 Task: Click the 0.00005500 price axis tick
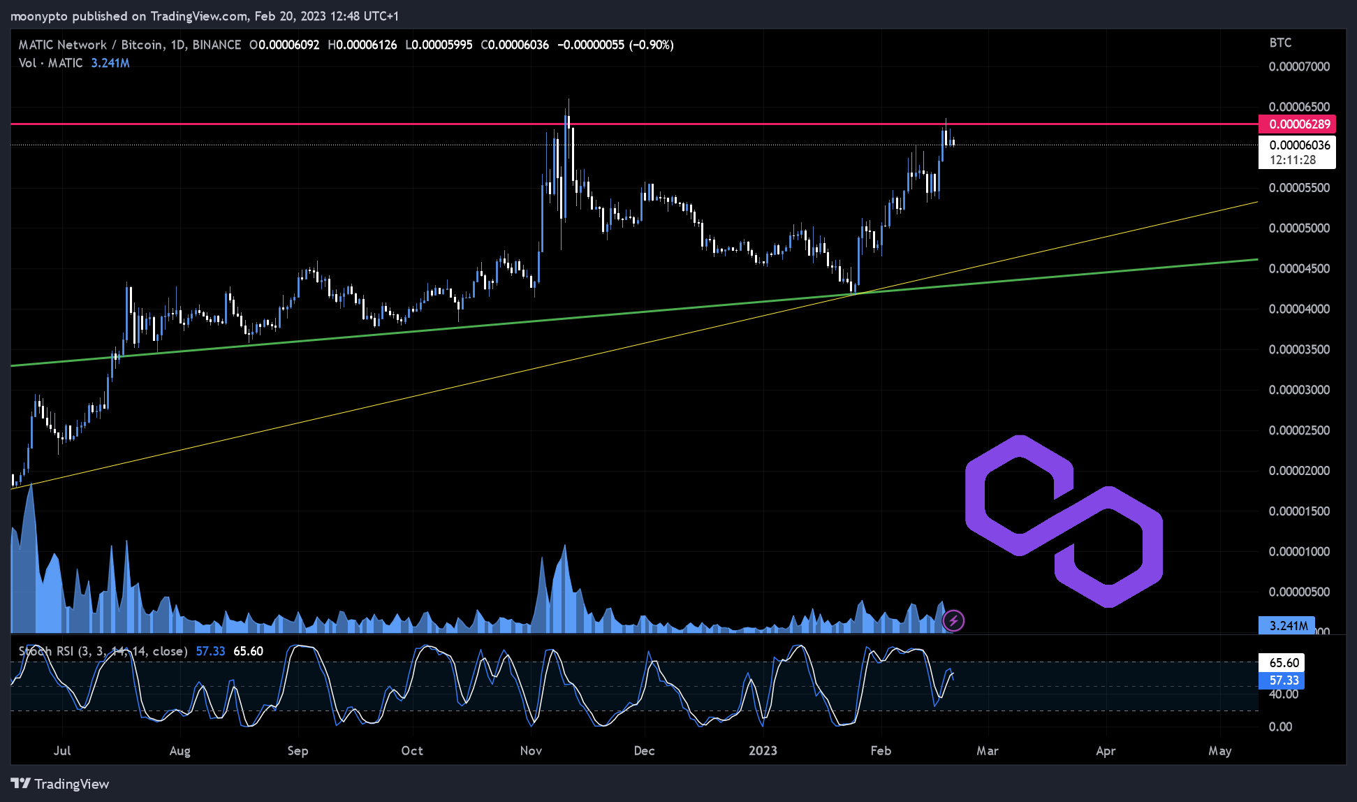click(x=1299, y=188)
